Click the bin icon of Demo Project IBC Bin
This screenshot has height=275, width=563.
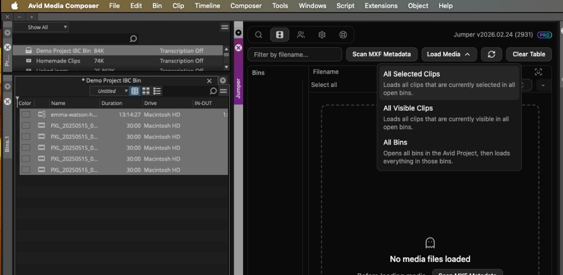[29, 51]
